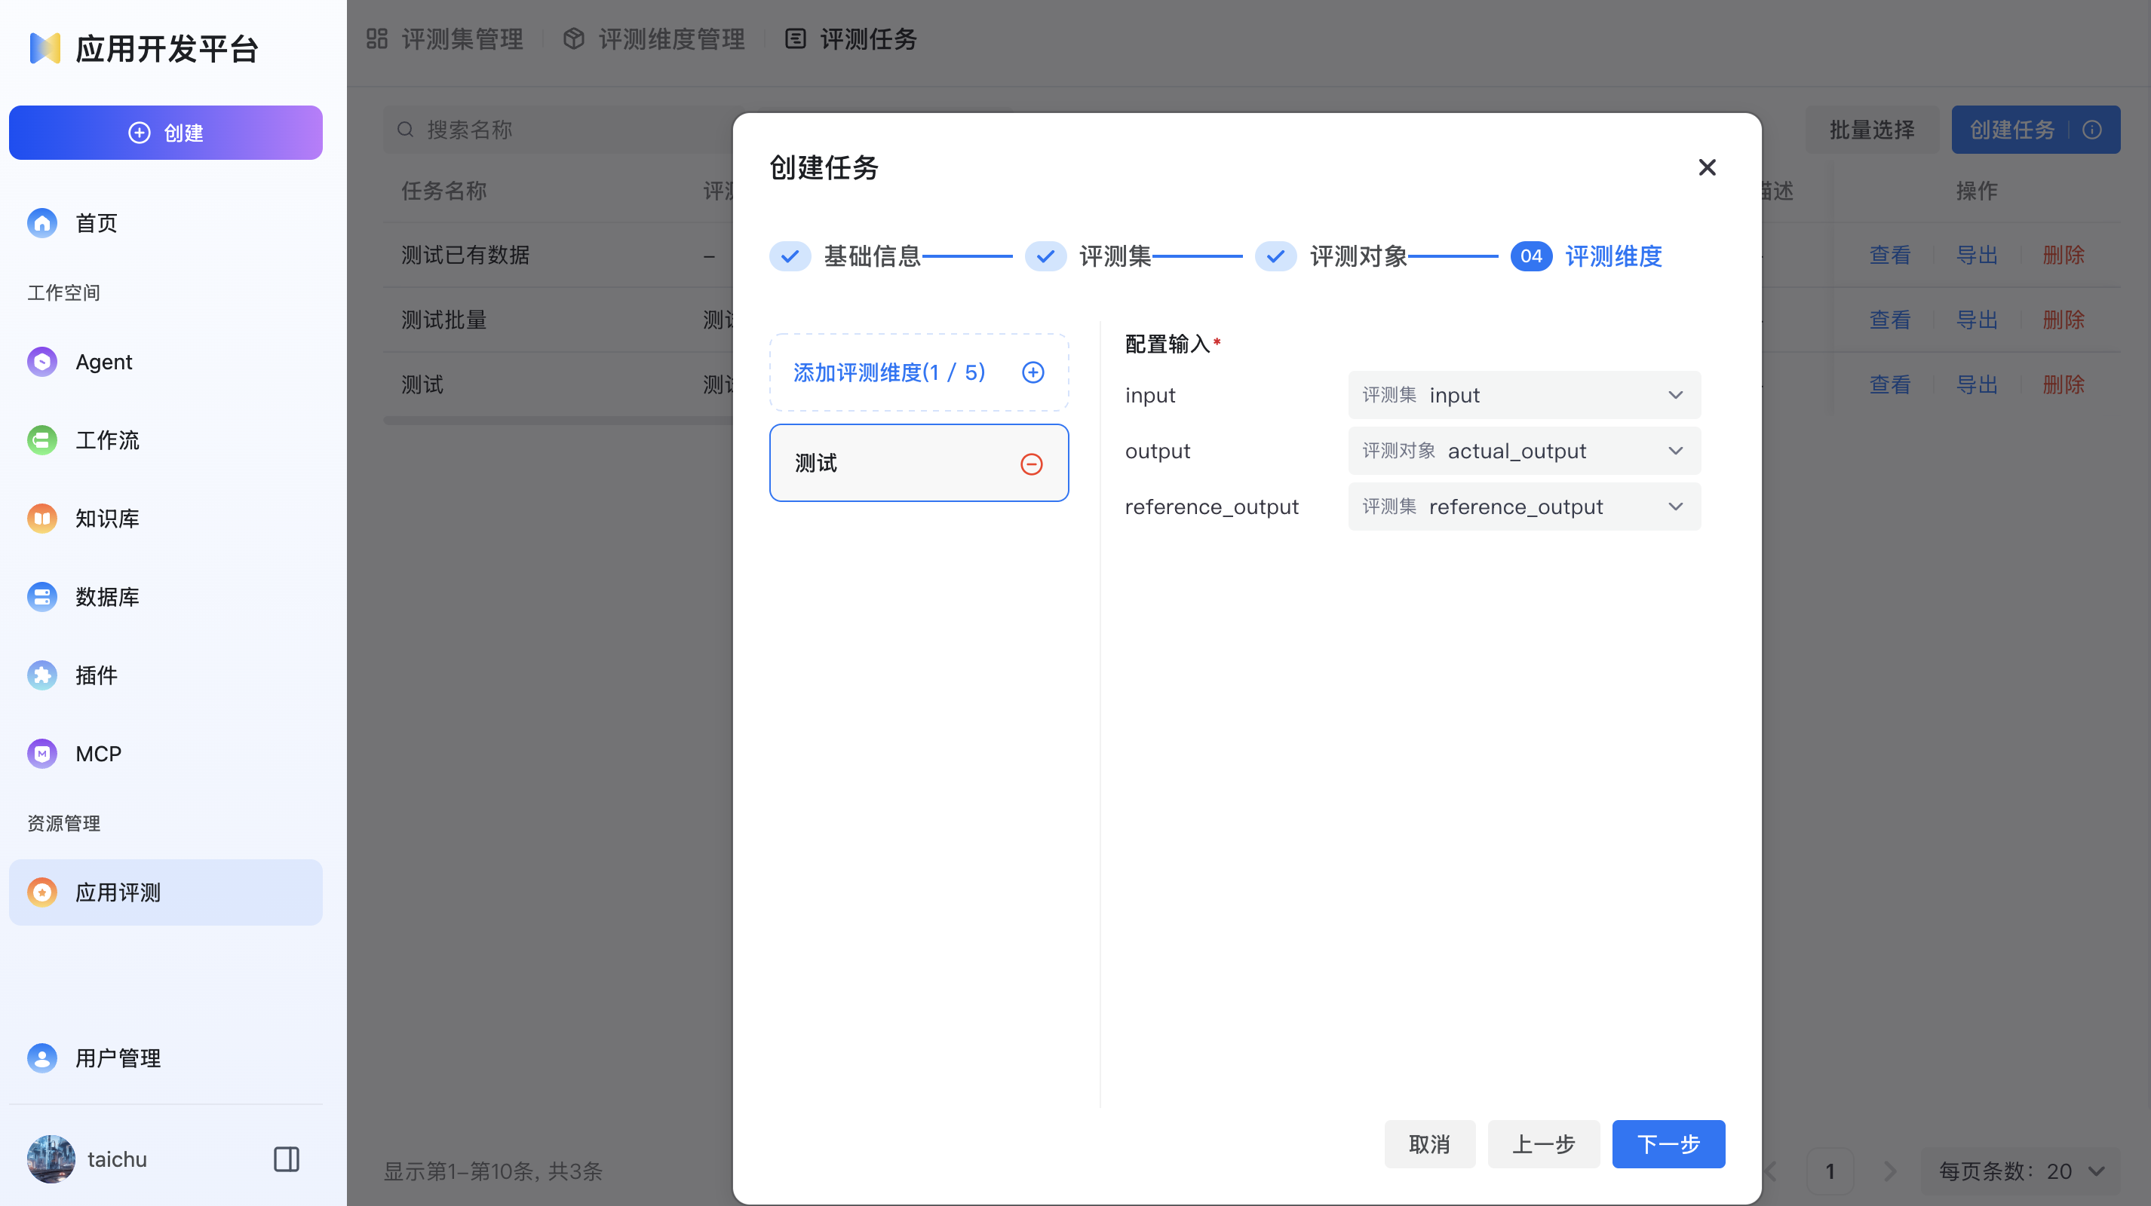Open the 插件 plugins section
This screenshot has height=1206, width=2151.
click(x=96, y=675)
